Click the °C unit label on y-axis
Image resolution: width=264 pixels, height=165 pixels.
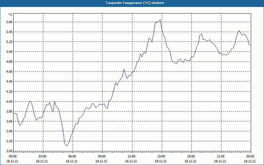[11, 15]
